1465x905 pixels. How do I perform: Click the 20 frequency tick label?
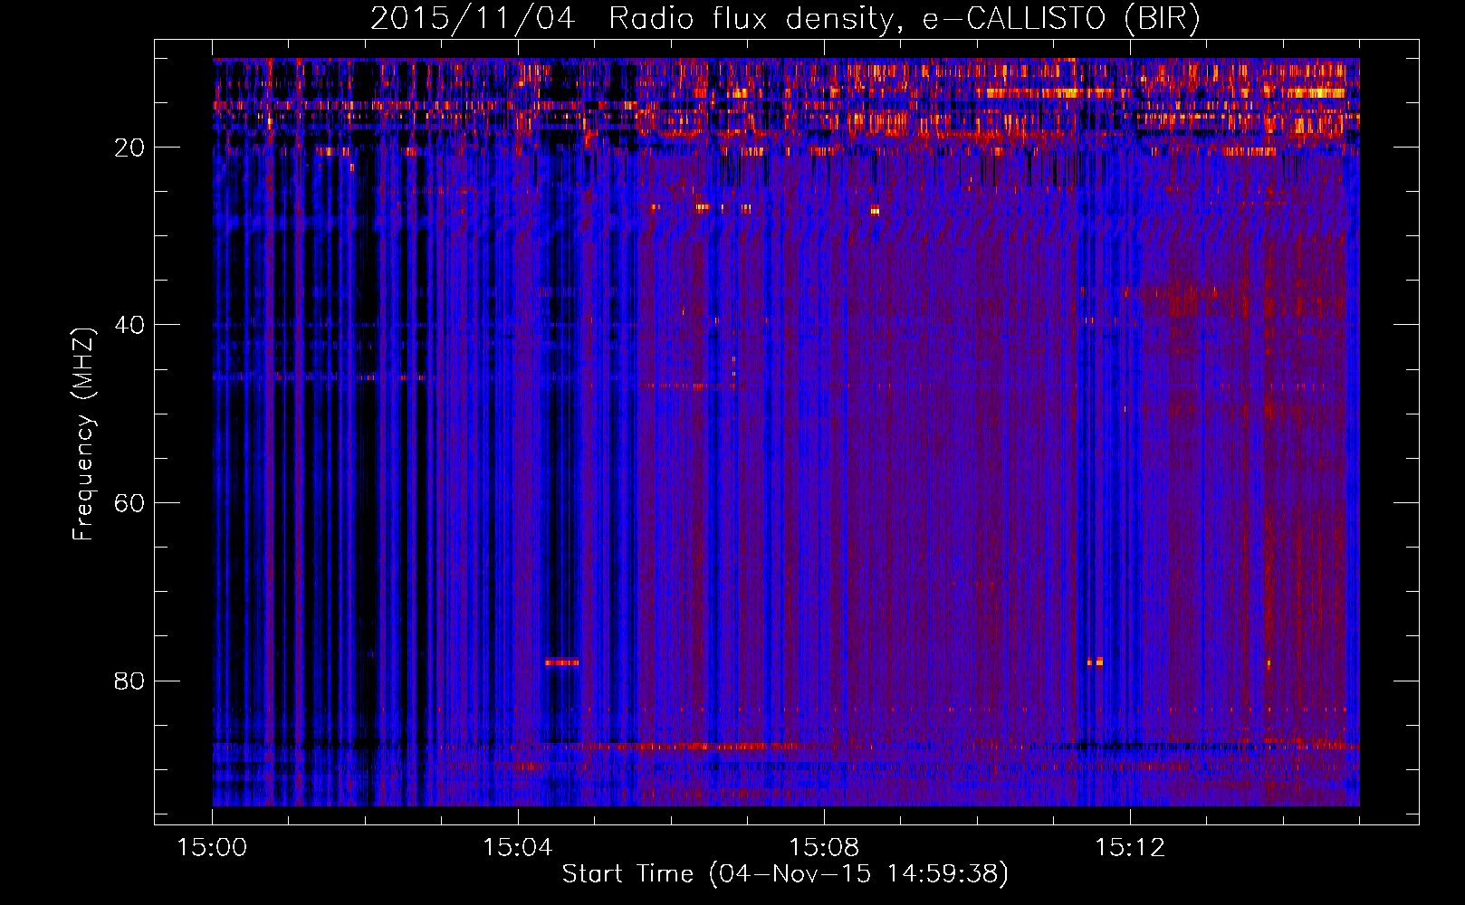130,148
